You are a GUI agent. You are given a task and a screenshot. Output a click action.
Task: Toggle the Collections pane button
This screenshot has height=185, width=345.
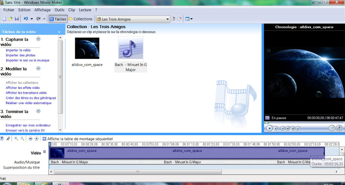tap(81, 19)
